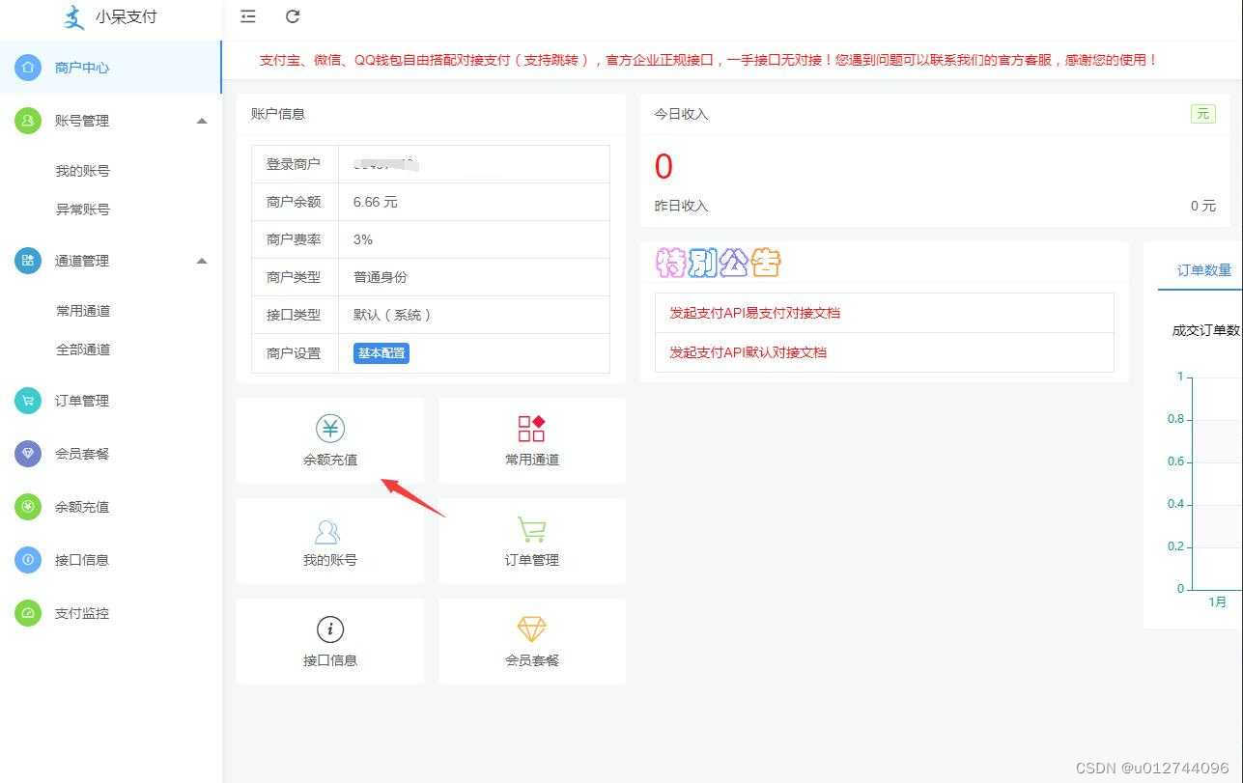Click the info circle icon on 接口信息 card
The width and height of the screenshot is (1243, 783).
pos(330,629)
